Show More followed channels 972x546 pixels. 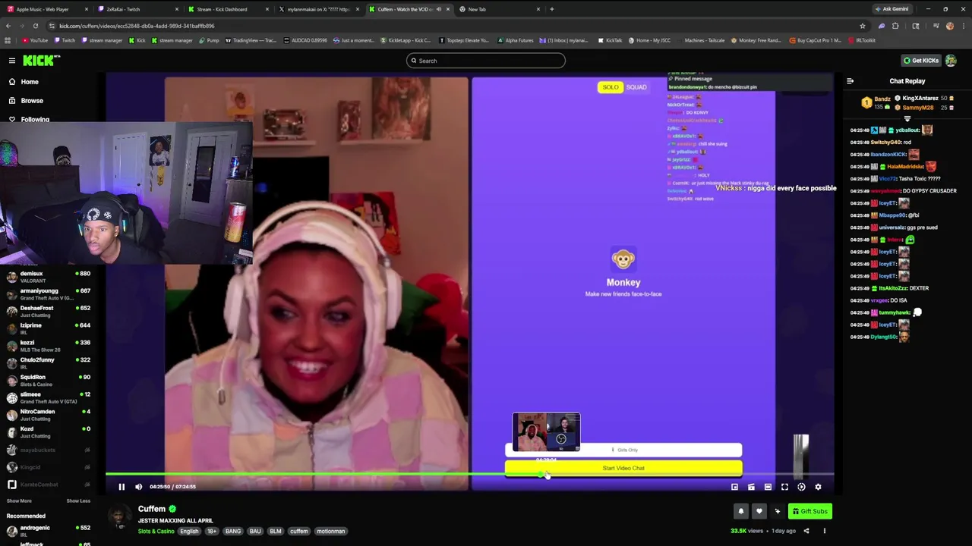click(x=19, y=501)
